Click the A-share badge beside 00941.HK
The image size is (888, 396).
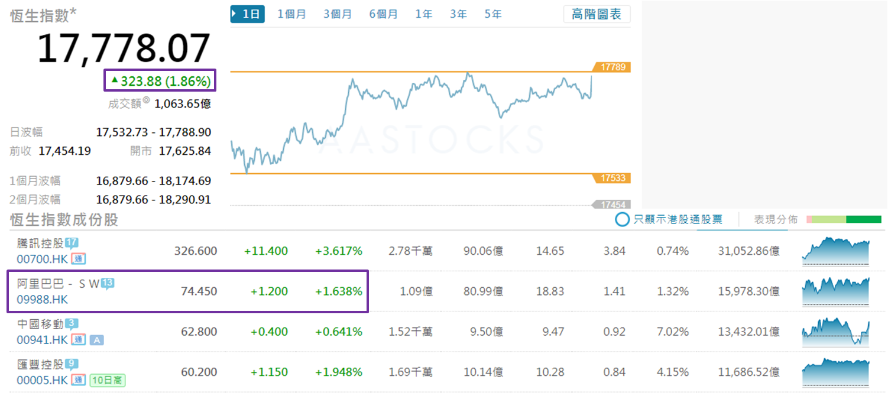(96, 339)
